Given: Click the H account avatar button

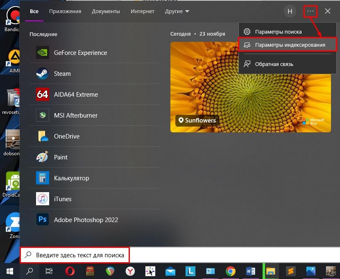Looking at the screenshot, I should pos(290,11).
